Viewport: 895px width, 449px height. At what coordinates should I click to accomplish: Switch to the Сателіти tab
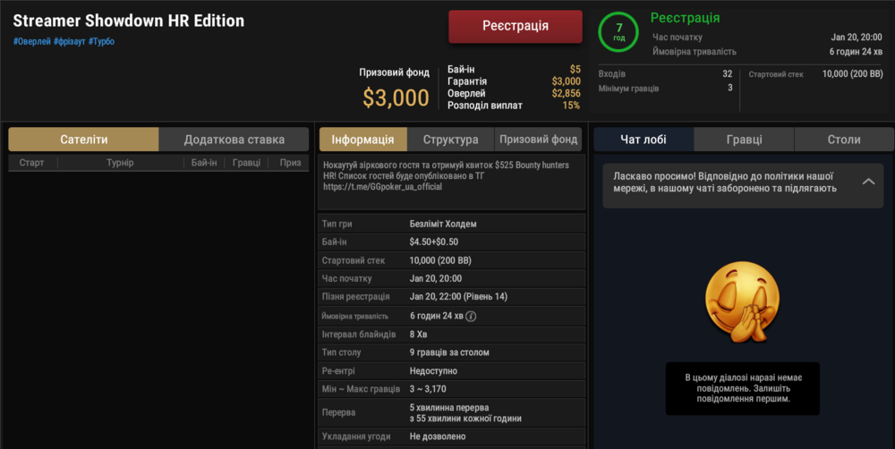[84, 140]
